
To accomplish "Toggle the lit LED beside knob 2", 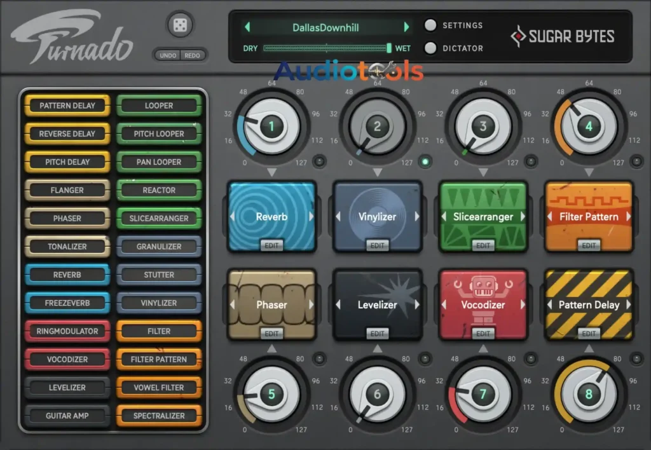I will 425,161.
